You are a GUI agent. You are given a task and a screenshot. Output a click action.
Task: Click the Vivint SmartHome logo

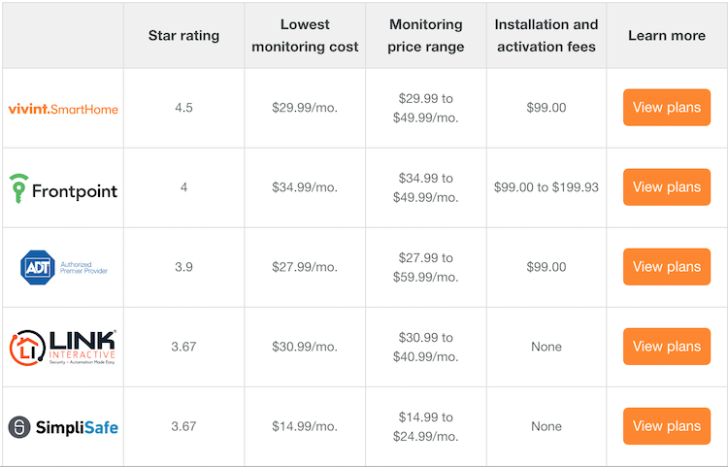63,109
